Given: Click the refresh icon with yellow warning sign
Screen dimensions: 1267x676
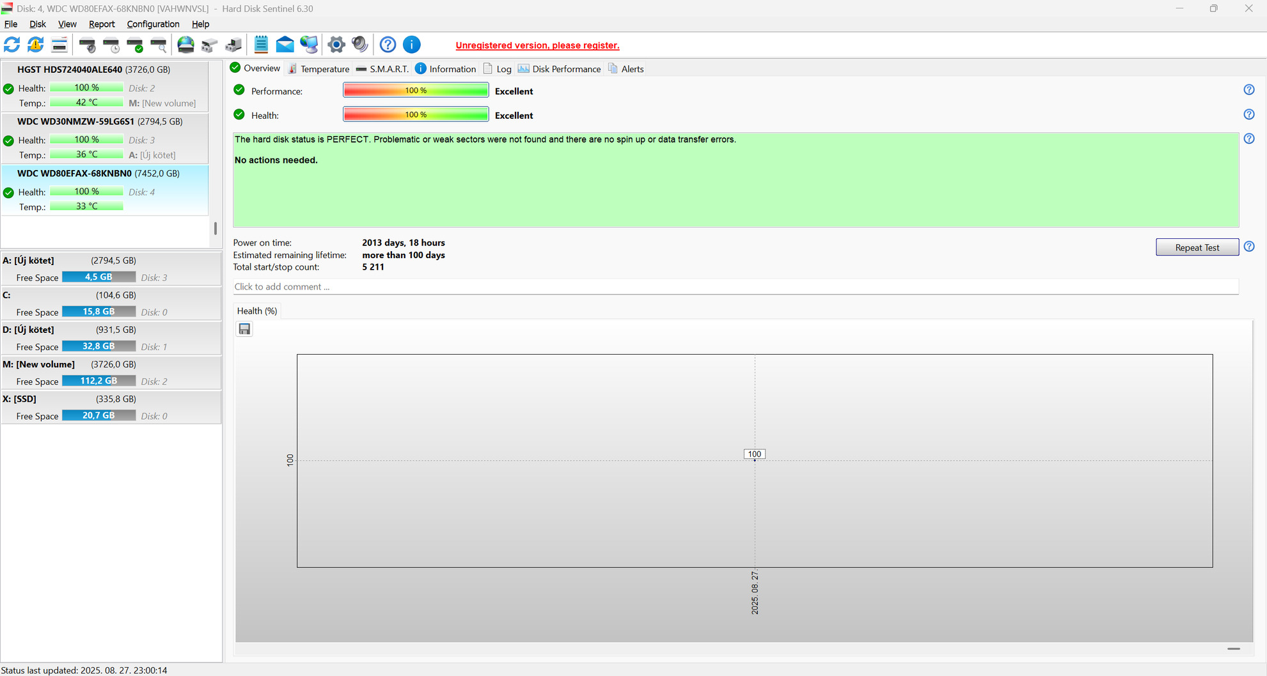Looking at the screenshot, I should coord(36,45).
